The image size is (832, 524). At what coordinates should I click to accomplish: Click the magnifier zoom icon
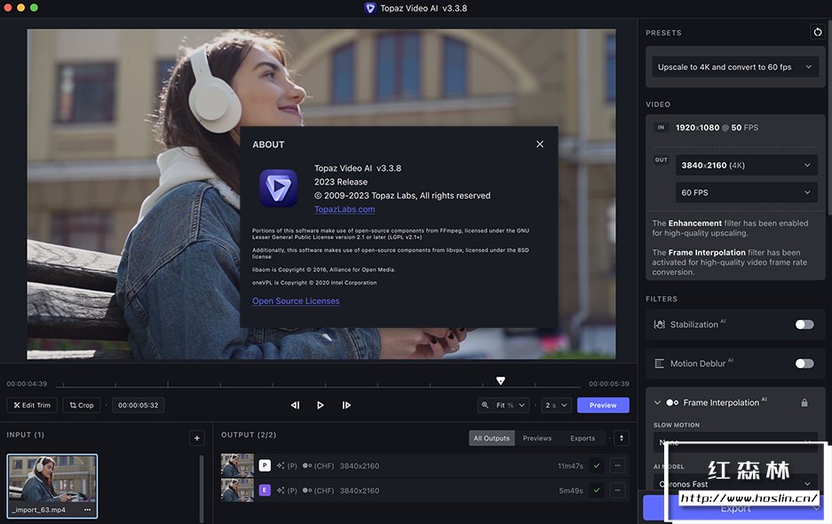click(x=485, y=405)
